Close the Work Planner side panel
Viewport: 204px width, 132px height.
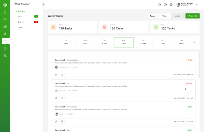click(x=43, y=4)
